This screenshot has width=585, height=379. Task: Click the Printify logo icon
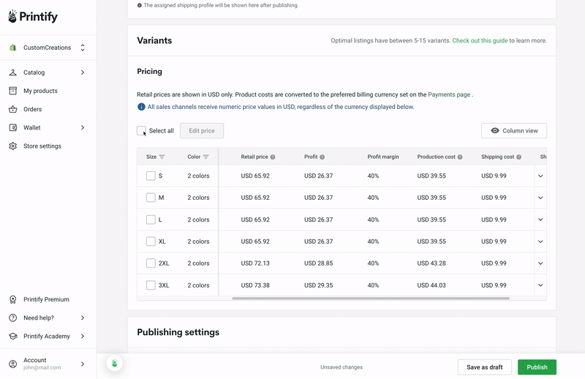12,16
